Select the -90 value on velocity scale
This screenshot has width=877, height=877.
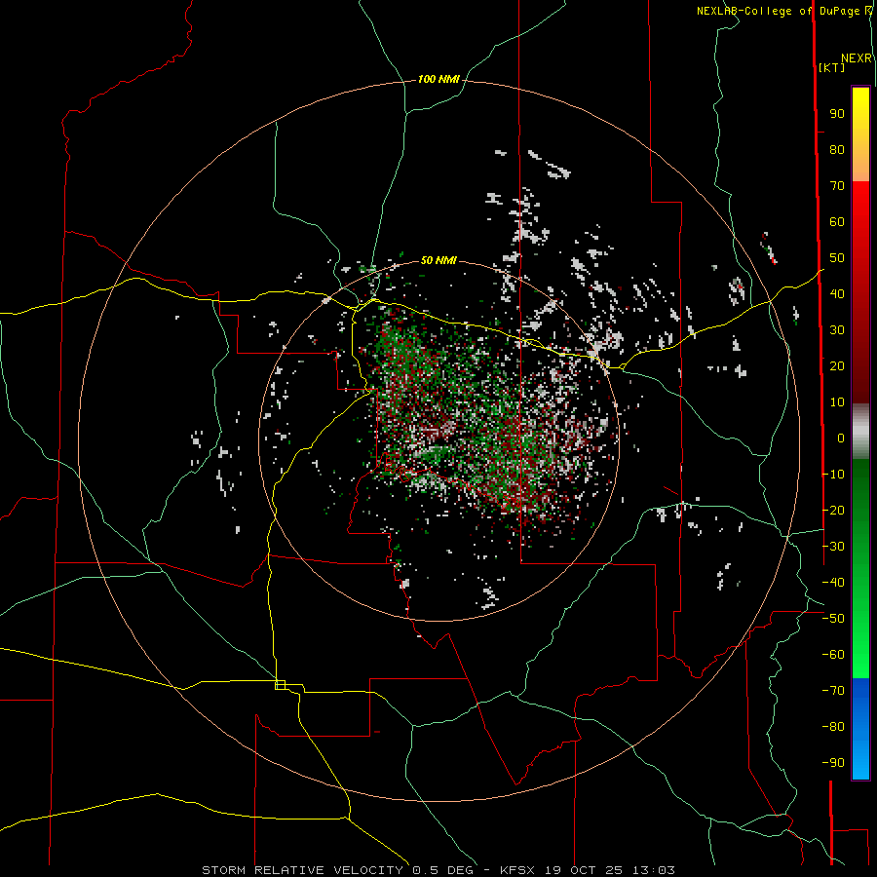point(833,763)
